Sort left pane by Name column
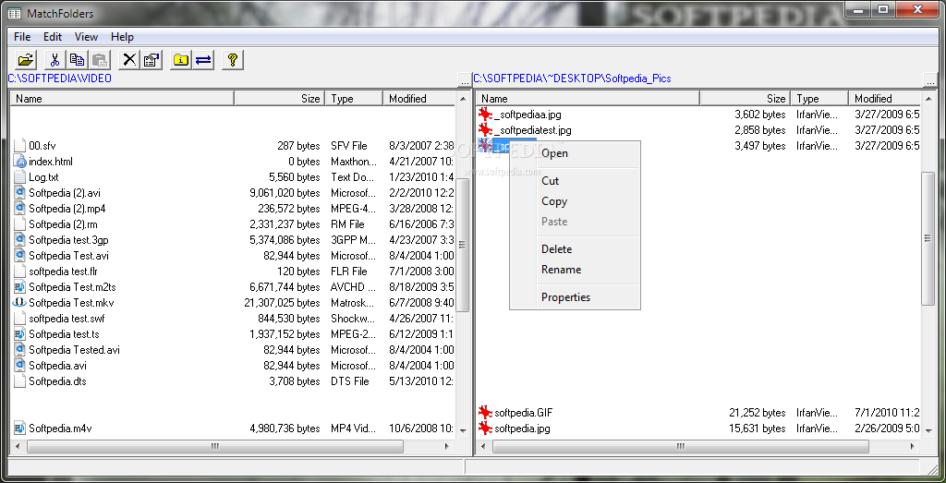 click(x=123, y=98)
